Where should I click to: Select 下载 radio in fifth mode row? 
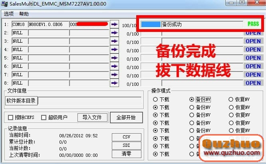pyautogui.click(x=155, y=130)
